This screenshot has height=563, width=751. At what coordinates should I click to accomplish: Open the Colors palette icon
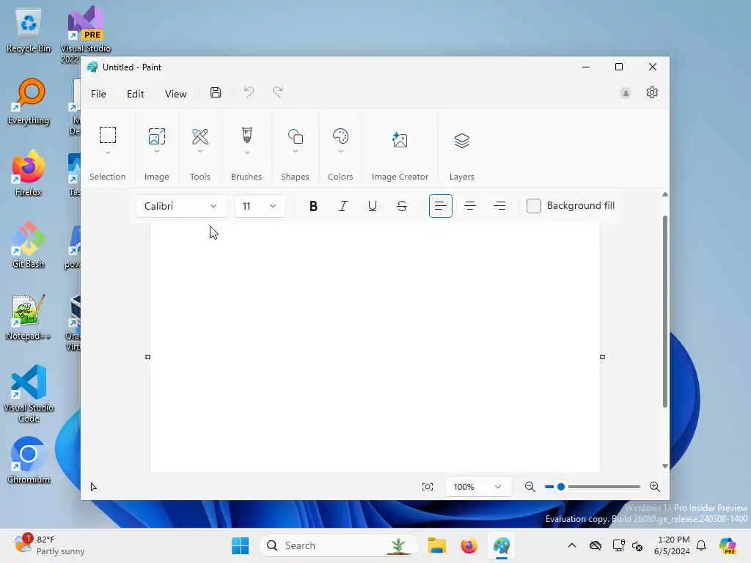coord(340,136)
